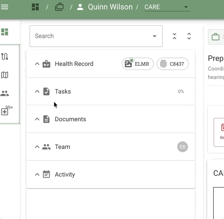The height and width of the screenshot is (219, 224).
Task: Click the collapse all sections icon
Action: (174, 36)
